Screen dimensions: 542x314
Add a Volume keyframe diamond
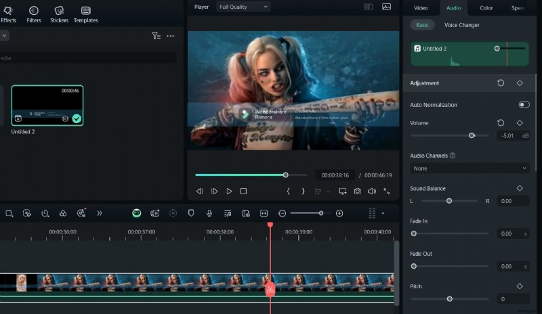pos(520,122)
